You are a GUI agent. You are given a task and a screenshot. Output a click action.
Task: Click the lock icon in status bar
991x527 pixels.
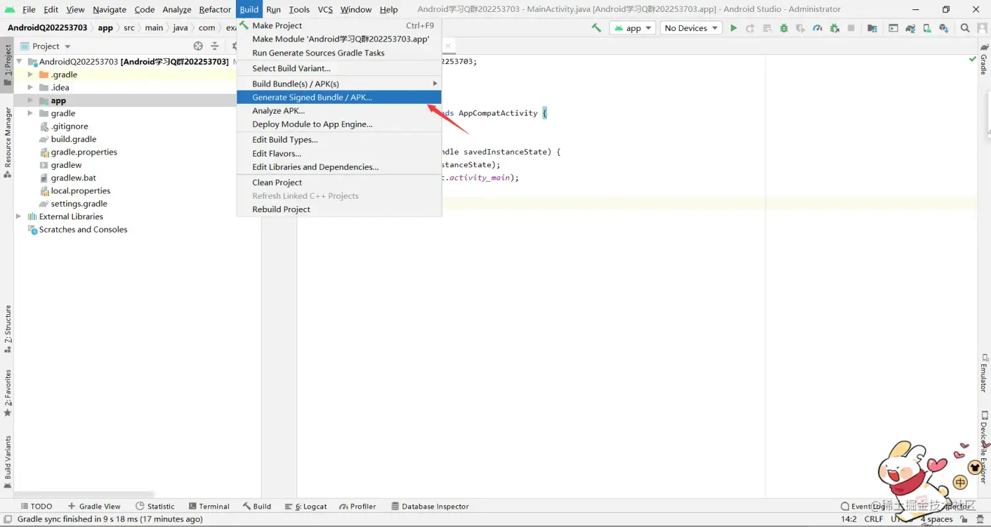[x=965, y=519]
